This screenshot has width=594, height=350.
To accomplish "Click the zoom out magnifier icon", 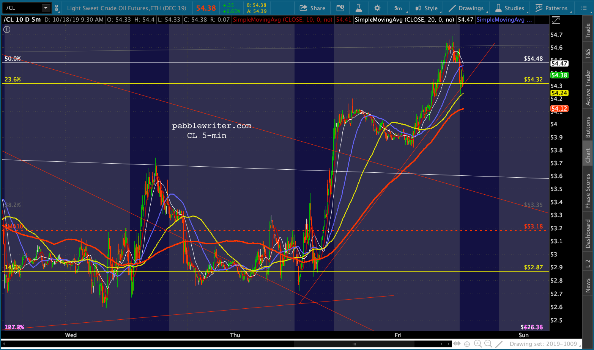I will (x=488, y=344).
